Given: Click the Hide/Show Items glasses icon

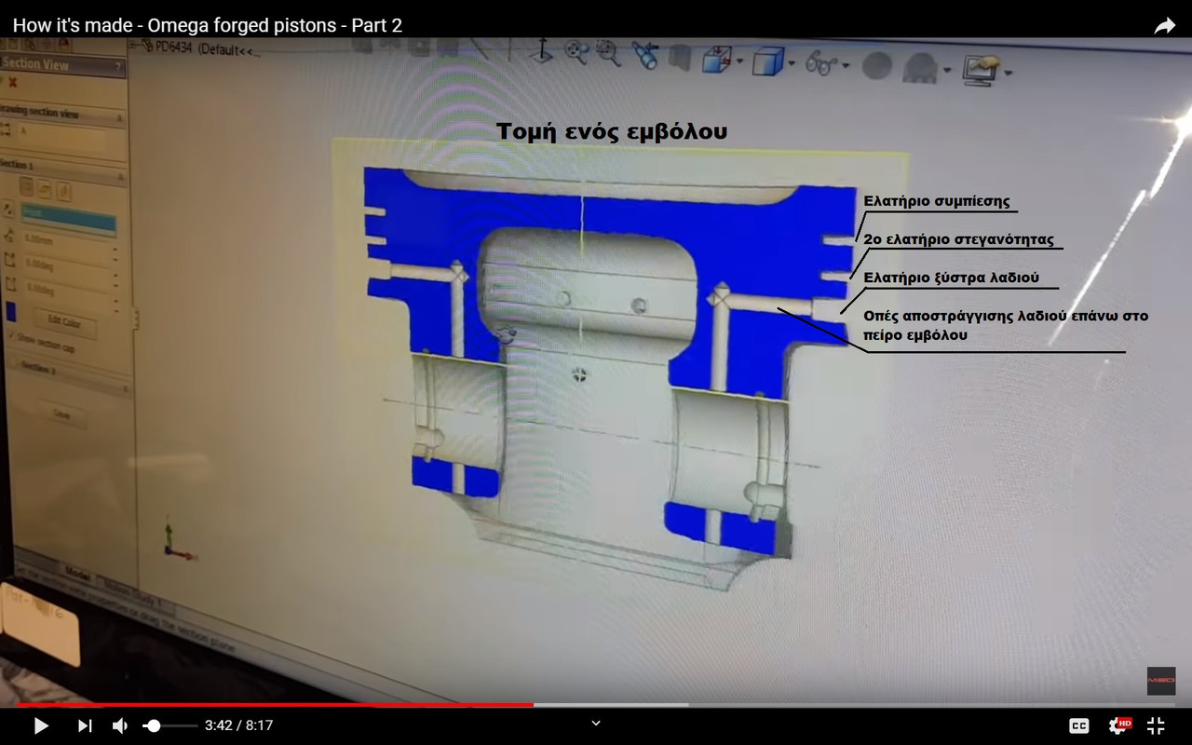Looking at the screenshot, I should click(x=820, y=64).
